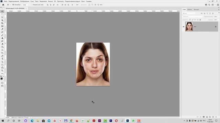
Task: Go to the Home screen icon
Action: (3, 5)
